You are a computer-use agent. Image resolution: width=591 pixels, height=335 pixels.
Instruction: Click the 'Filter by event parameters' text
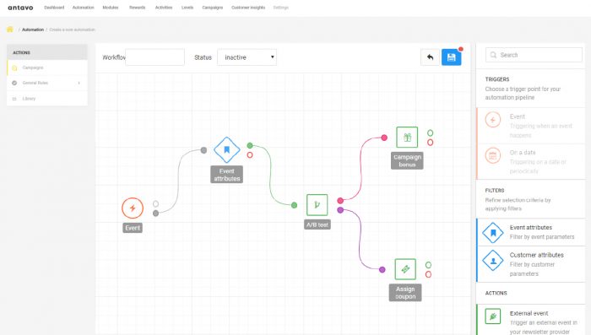coord(542,236)
